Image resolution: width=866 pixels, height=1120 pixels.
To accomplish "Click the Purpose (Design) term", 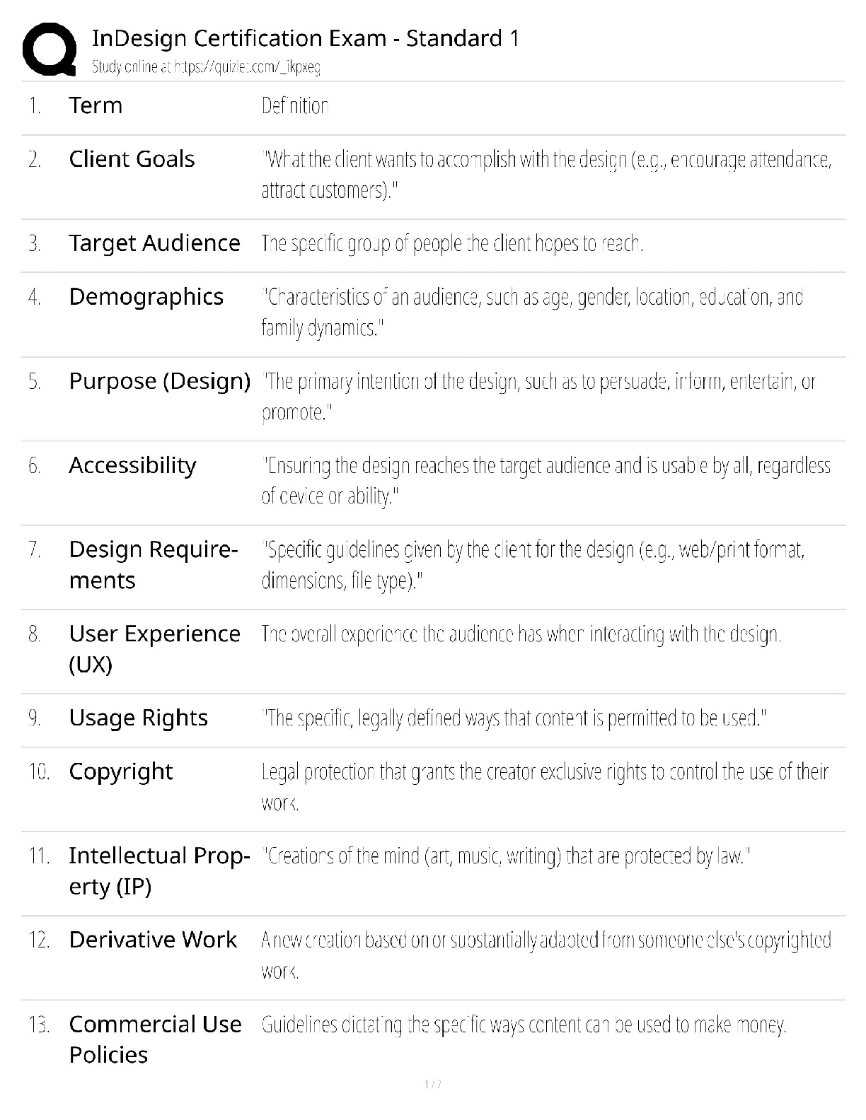I will pos(159,381).
